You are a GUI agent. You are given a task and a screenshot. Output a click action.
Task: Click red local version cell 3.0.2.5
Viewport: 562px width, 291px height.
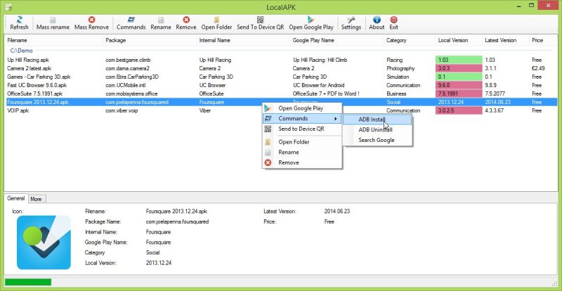point(459,110)
